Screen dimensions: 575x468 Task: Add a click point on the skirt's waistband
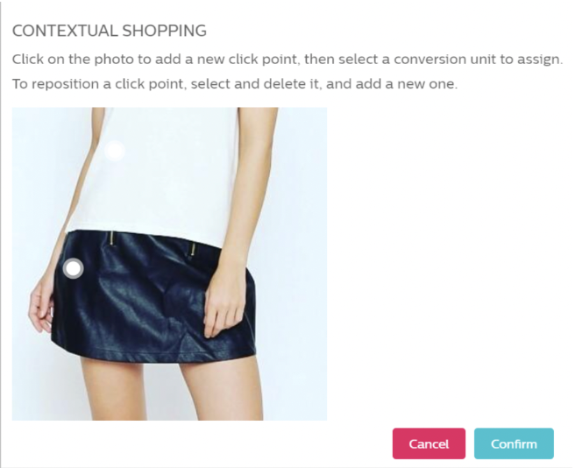(146, 240)
